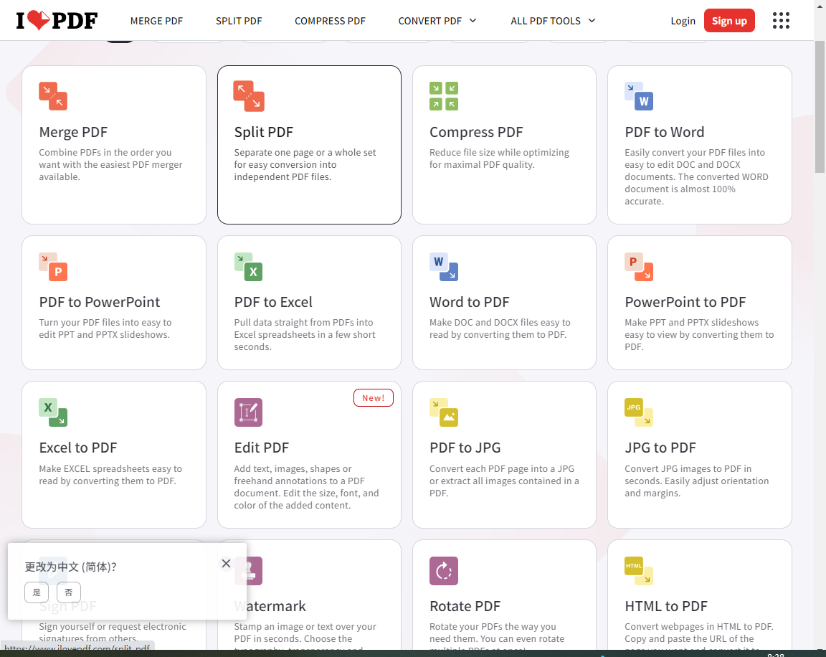Open the nine-dot apps grid menu
The image size is (826, 657).
782,21
